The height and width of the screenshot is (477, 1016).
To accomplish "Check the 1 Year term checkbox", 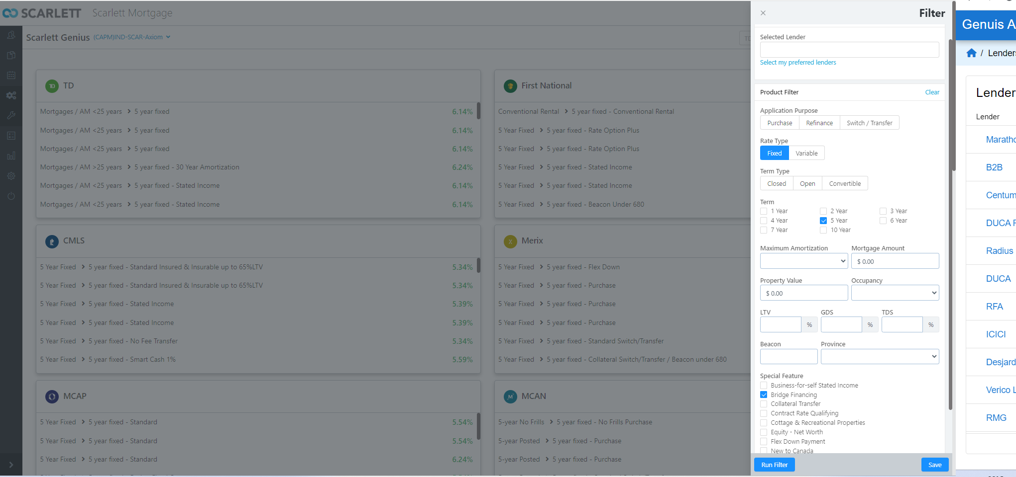I will tap(764, 211).
